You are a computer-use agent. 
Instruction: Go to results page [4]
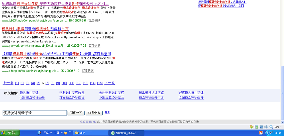point(33,83)
